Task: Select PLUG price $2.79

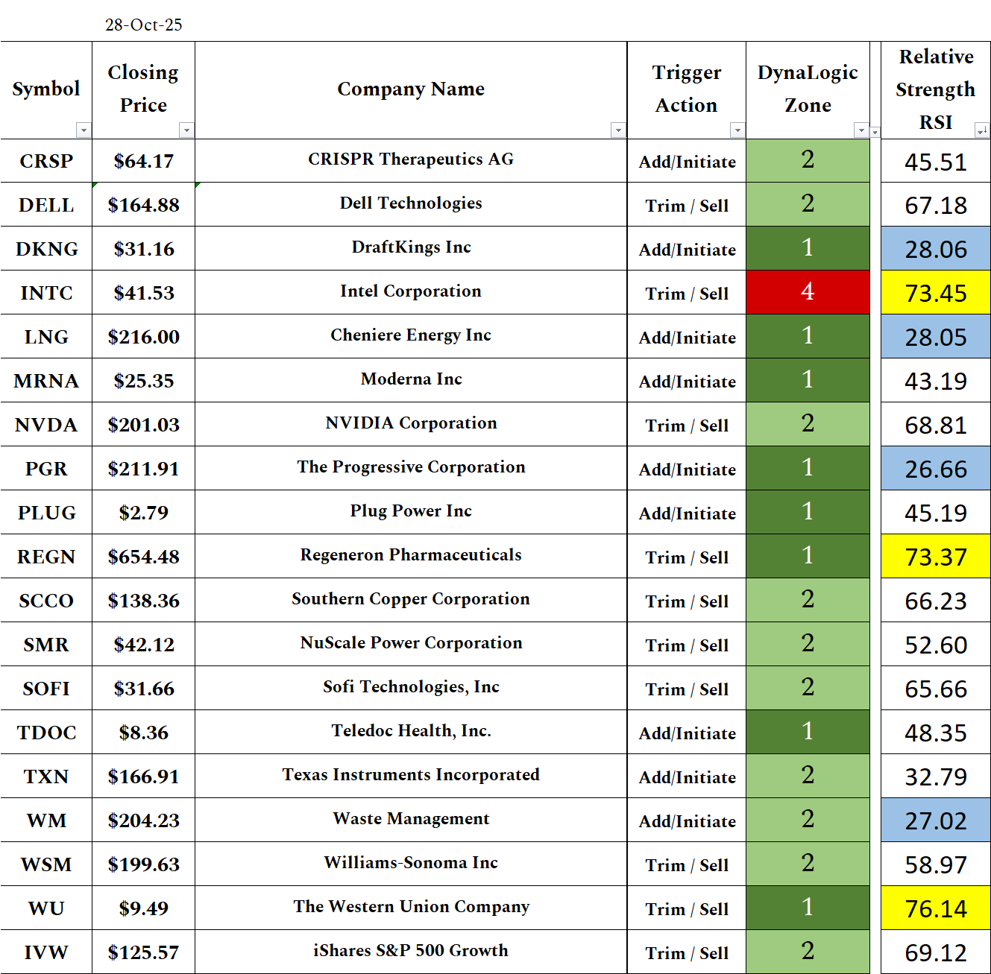Action: tap(144, 512)
